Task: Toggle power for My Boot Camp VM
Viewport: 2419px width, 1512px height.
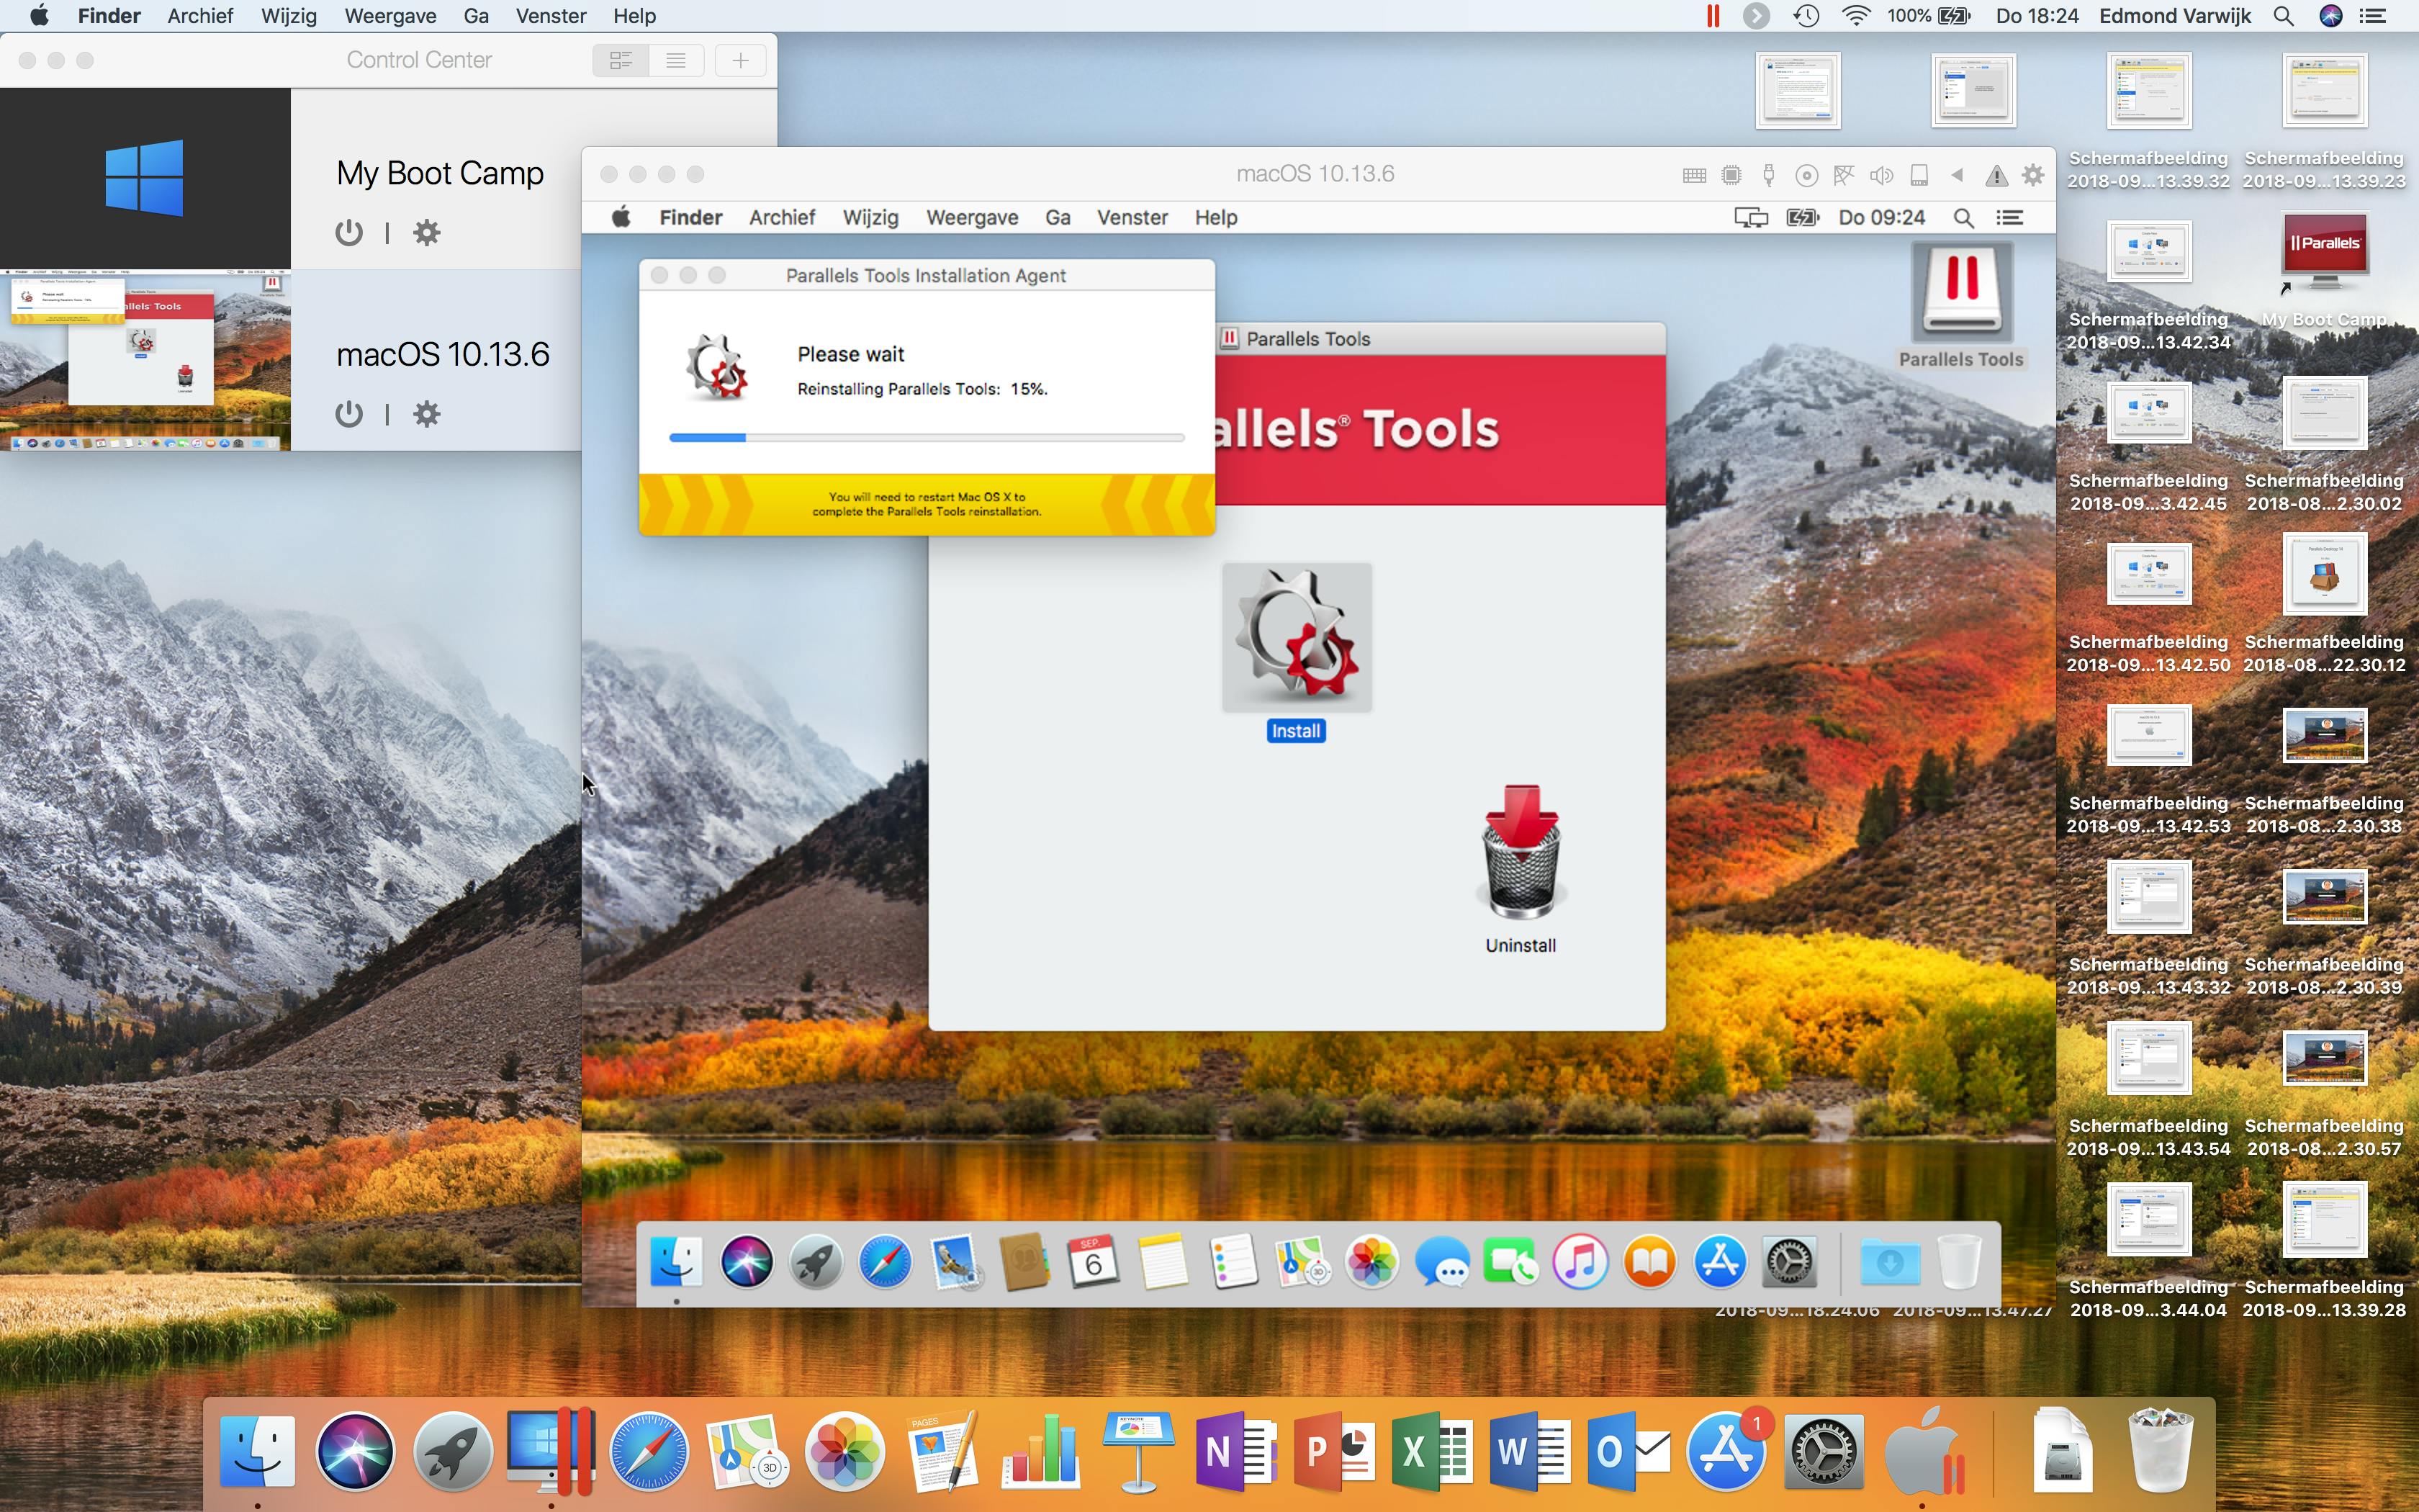Action: [349, 233]
